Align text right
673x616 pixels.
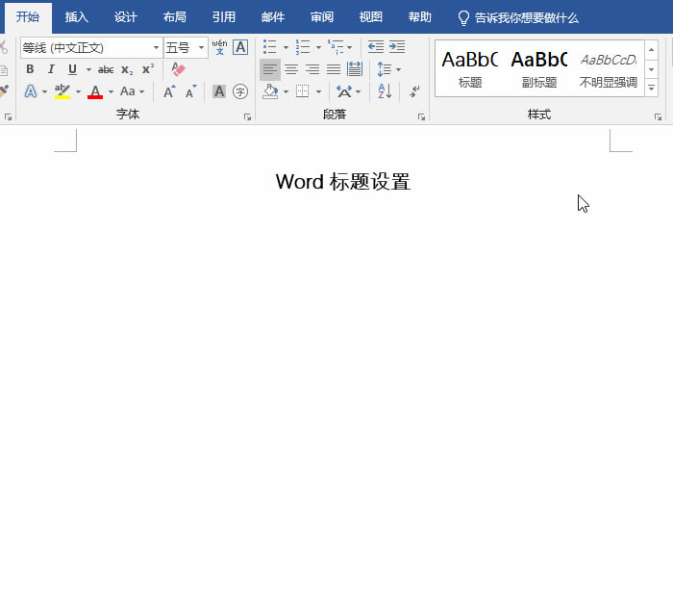click(x=312, y=69)
